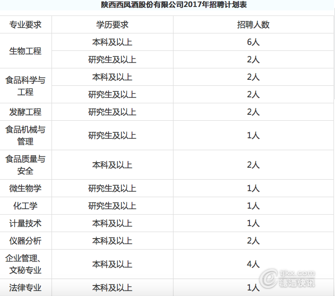The width and height of the screenshot is (335, 296).
Task: Select 研究生及以上 in the 食品科学与工程 group
Action: tap(112, 95)
